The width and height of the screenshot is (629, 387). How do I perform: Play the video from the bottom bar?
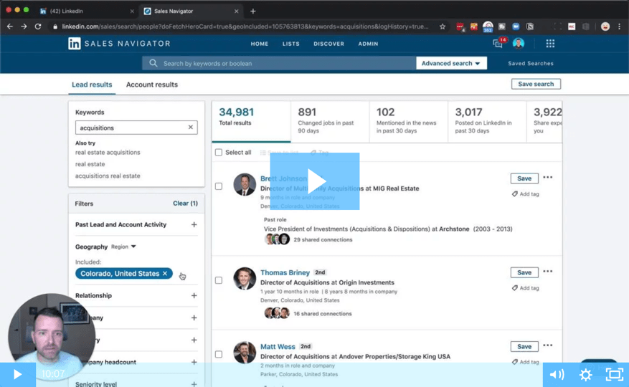(x=18, y=374)
